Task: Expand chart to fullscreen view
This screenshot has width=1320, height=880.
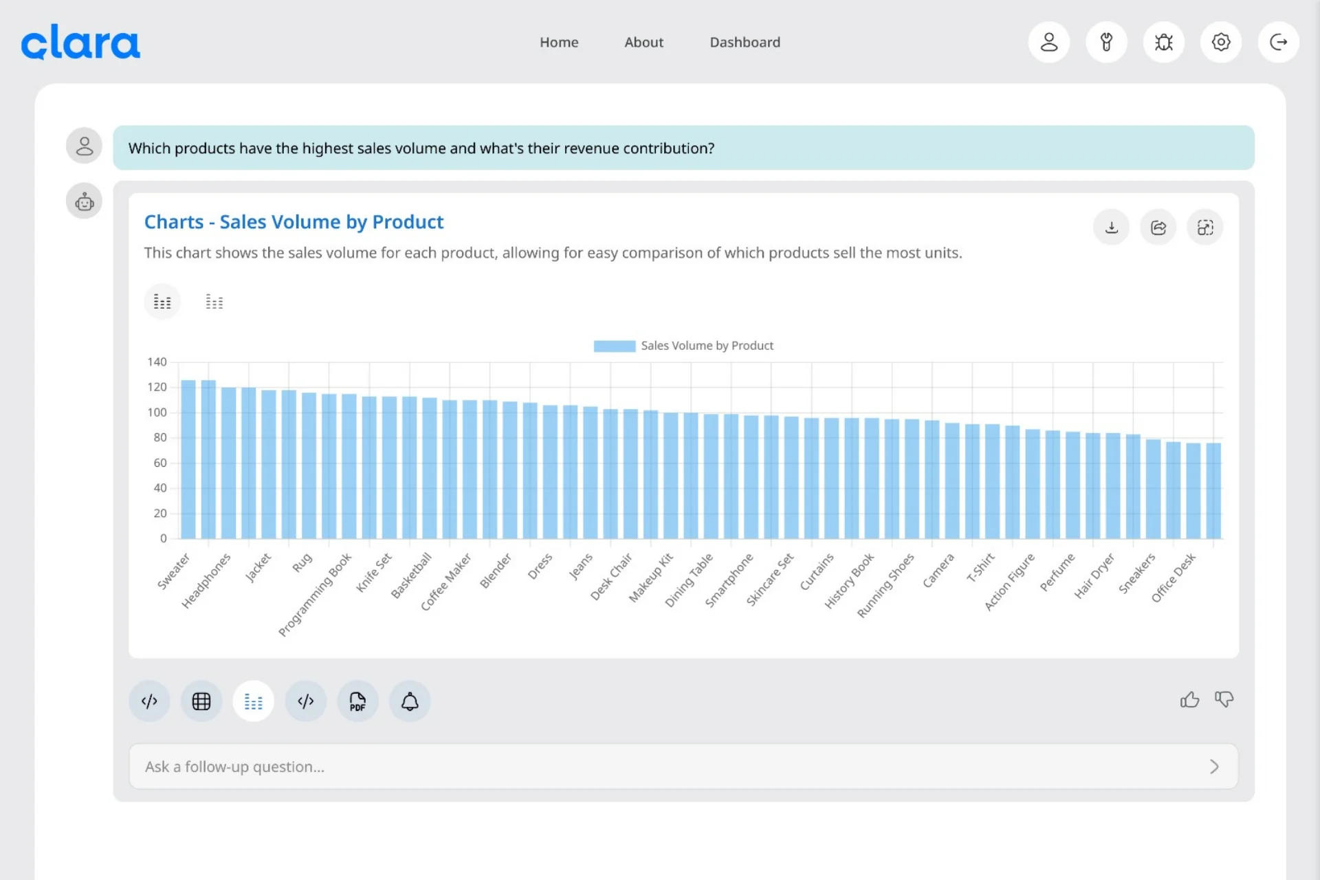Action: click(1204, 228)
